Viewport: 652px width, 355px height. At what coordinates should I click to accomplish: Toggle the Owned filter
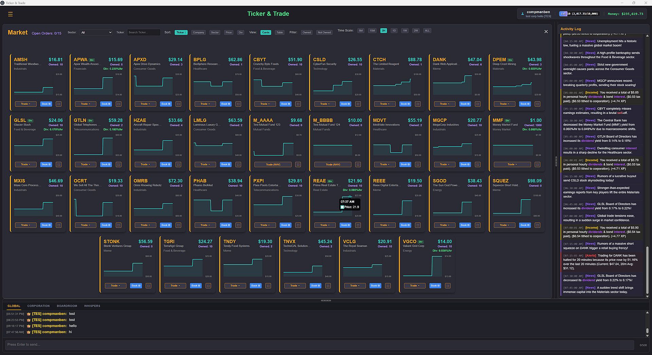click(x=307, y=33)
